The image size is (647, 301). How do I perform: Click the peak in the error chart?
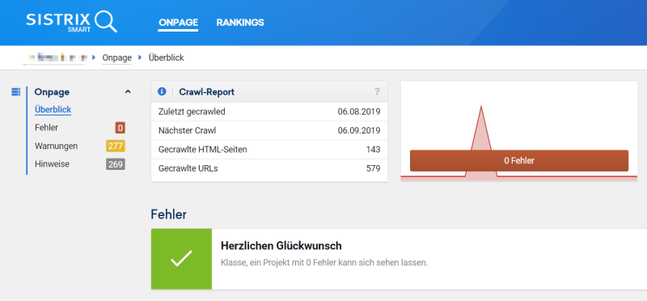(x=481, y=108)
